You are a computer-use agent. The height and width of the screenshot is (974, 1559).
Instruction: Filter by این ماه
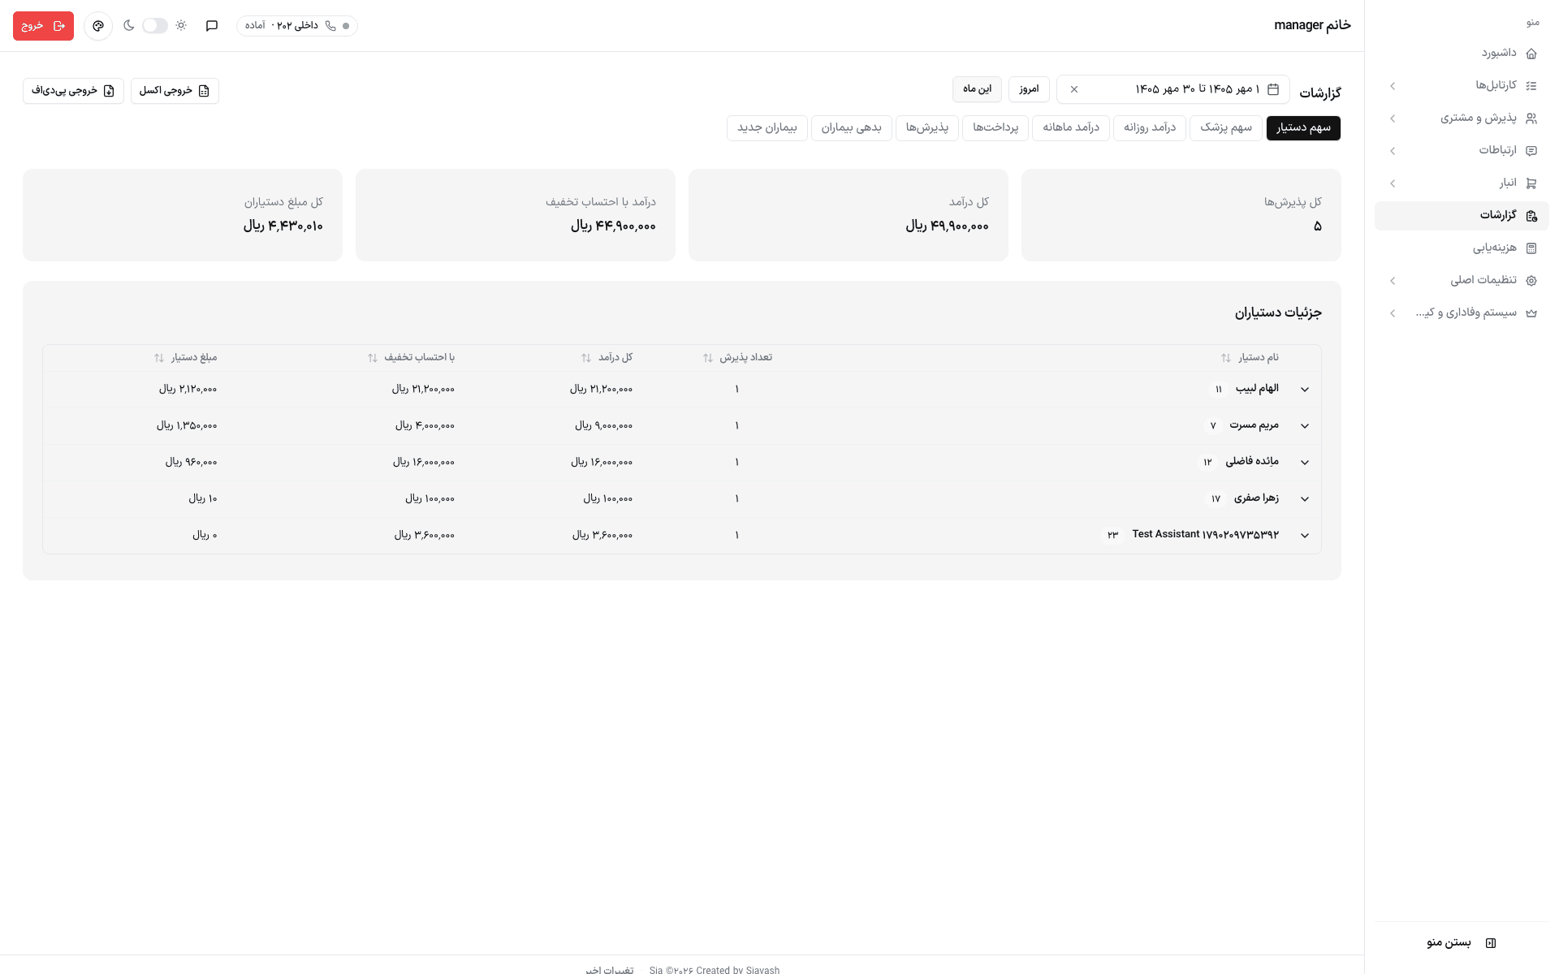[x=977, y=89]
